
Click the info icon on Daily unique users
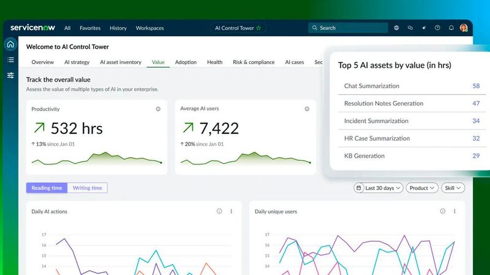(x=442, y=211)
